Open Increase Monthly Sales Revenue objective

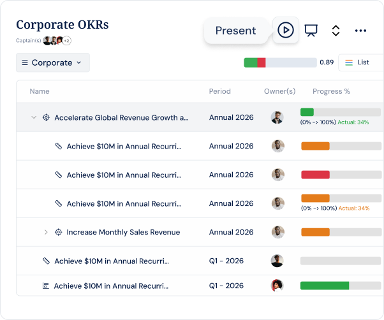[123, 232]
